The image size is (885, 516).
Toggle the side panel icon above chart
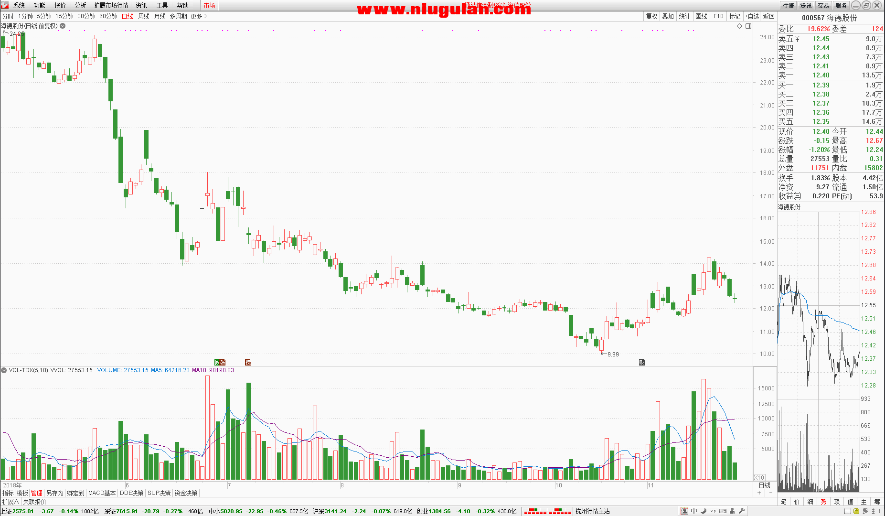click(x=748, y=26)
